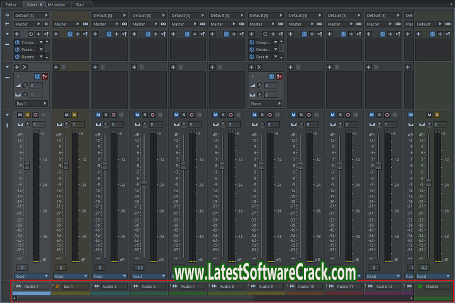The image size is (455, 303).
Task: Open the Metadata tab
Action: pos(56,4)
